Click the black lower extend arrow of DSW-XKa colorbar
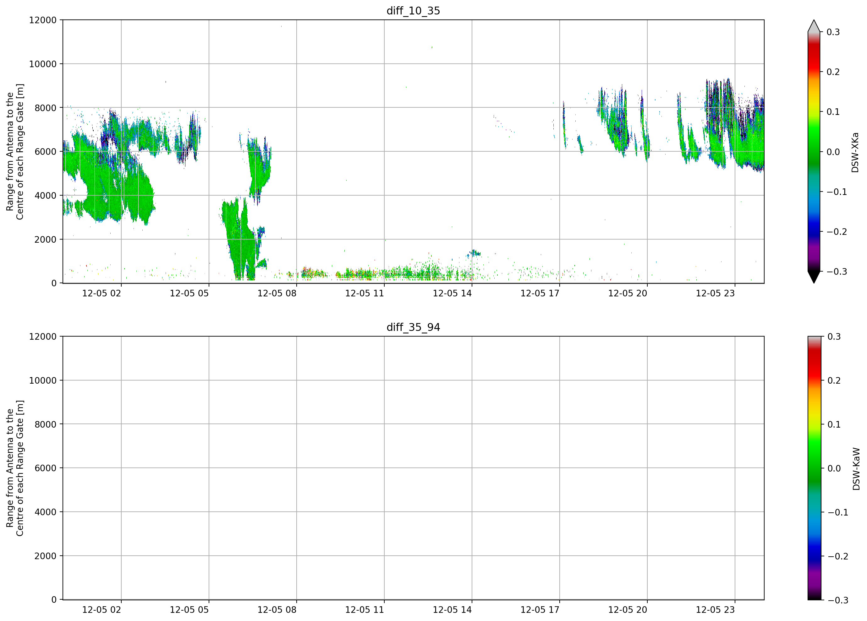This screenshot has height=621, width=867. [x=814, y=277]
